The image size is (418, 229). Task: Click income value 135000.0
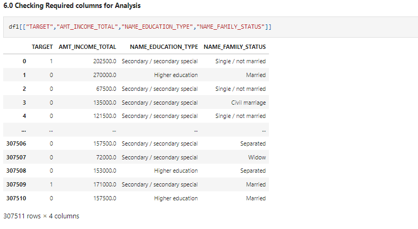(x=104, y=103)
